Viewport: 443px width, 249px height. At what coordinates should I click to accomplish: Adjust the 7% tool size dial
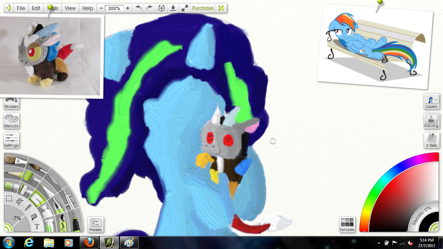coord(17,218)
